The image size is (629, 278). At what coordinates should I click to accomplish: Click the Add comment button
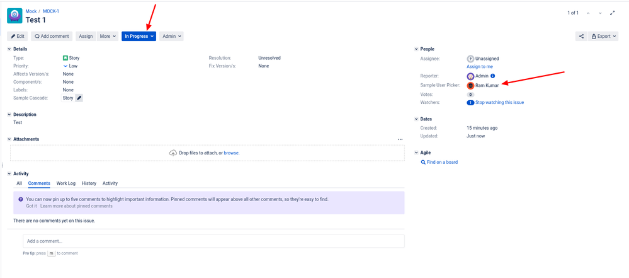[x=52, y=36]
